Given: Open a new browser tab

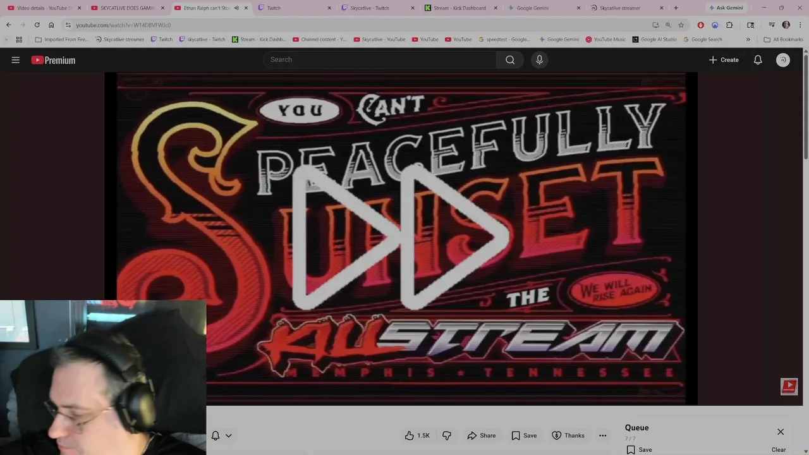Looking at the screenshot, I should pos(676,8).
